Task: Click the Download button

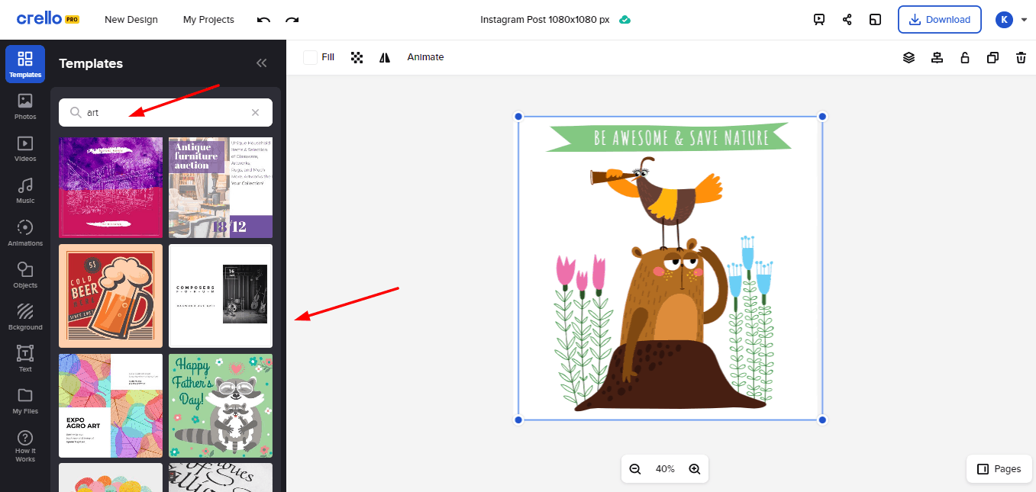Action: pyautogui.click(x=939, y=20)
